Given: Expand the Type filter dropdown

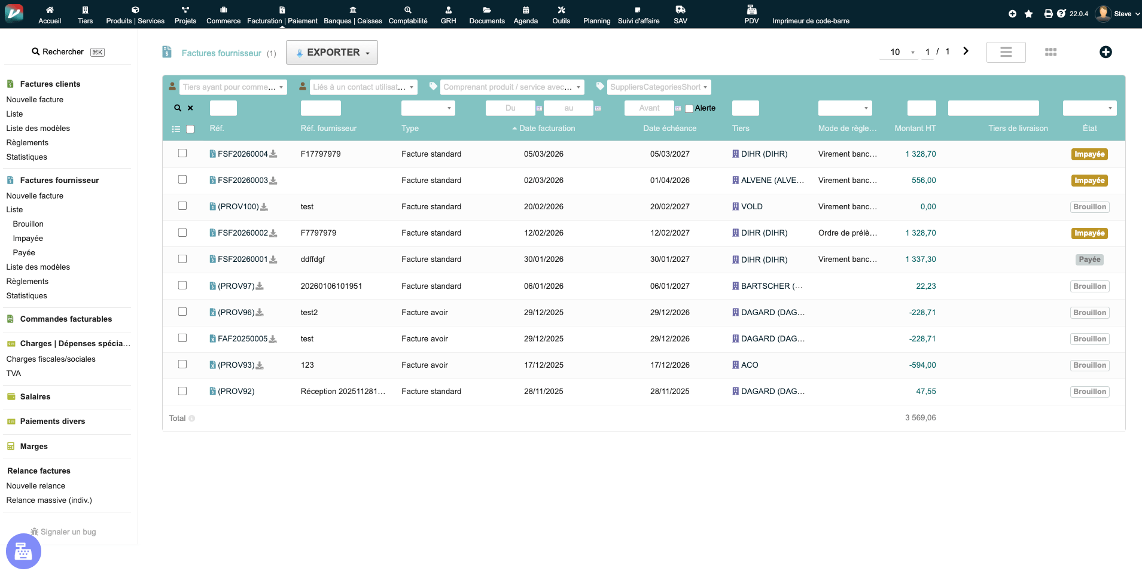Looking at the screenshot, I should (428, 108).
